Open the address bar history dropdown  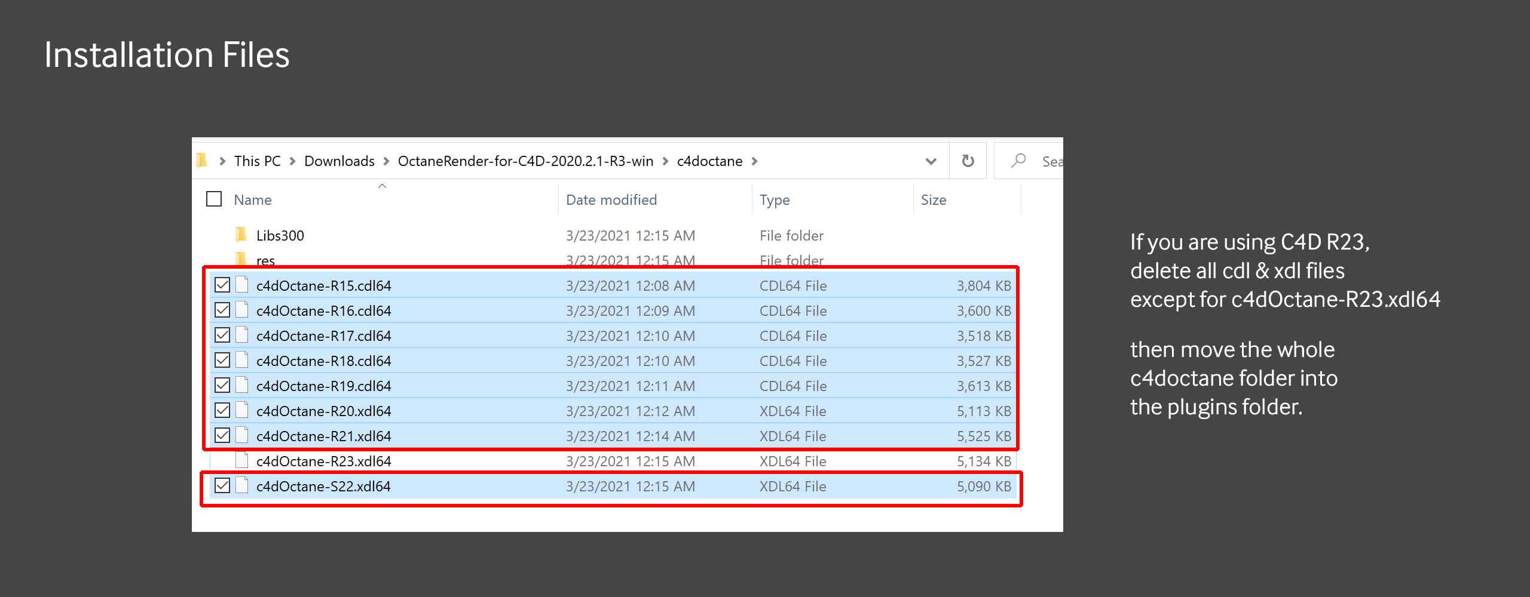point(931,161)
